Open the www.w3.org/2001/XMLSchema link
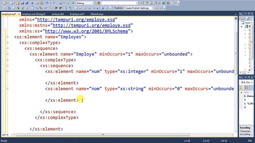The width and height of the screenshot is (255, 143). click(x=86, y=31)
